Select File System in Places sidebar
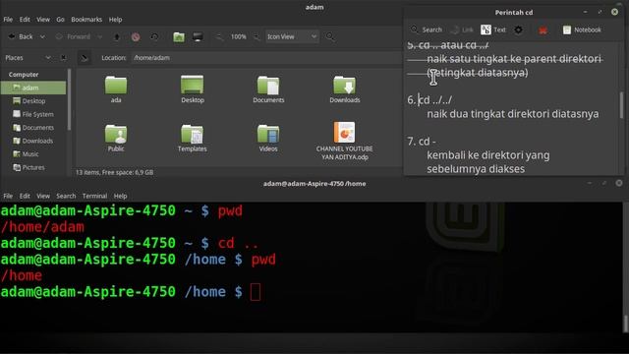The width and height of the screenshot is (629, 354). [33, 114]
